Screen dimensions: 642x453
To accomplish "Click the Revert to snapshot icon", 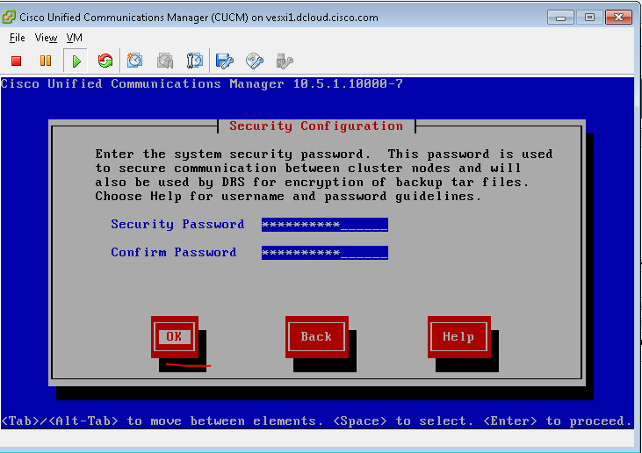I will click(164, 61).
